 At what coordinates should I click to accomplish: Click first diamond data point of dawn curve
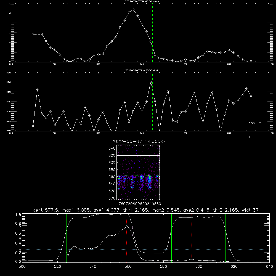click(x=33, y=34)
